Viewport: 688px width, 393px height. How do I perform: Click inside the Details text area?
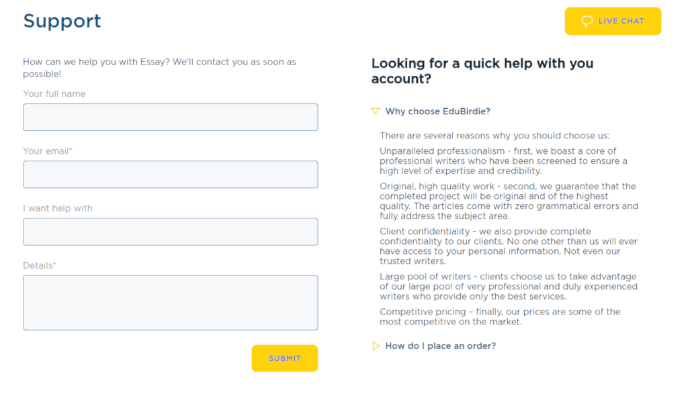[x=171, y=303]
